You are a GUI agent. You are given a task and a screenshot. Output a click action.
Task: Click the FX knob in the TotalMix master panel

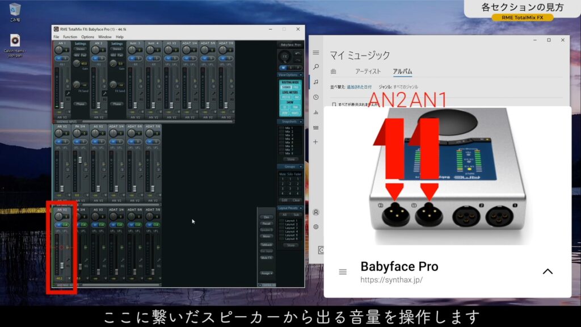(285, 57)
